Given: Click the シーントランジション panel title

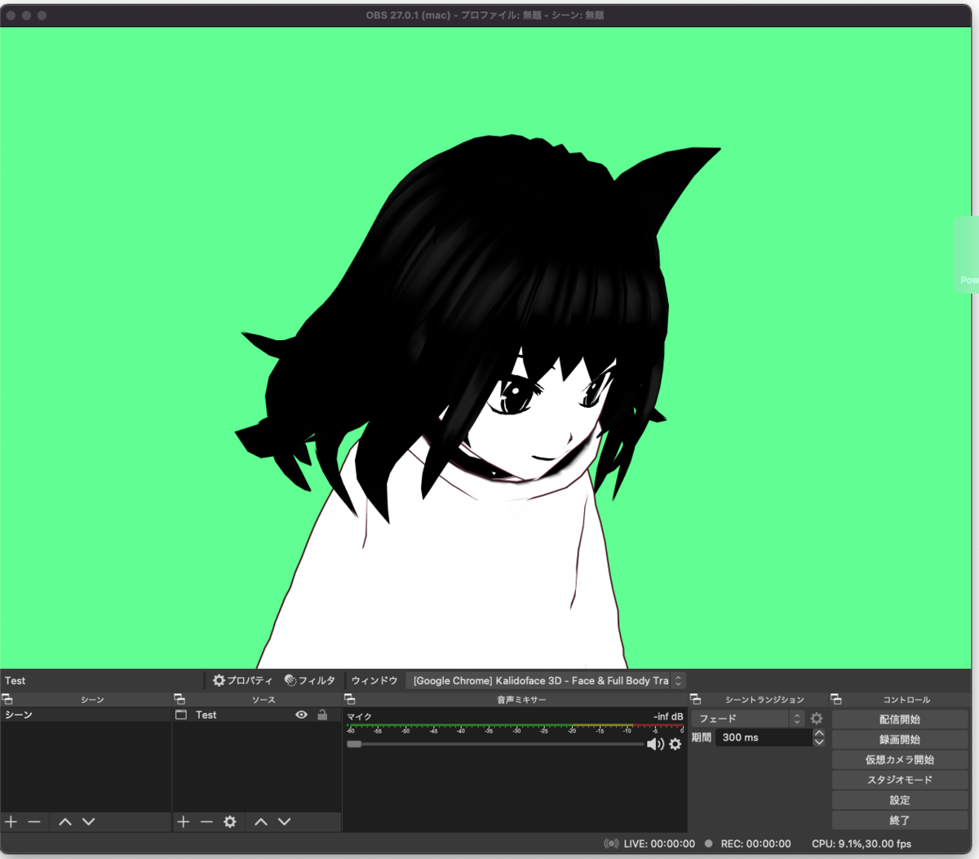Looking at the screenshot, I should [764, 699].
